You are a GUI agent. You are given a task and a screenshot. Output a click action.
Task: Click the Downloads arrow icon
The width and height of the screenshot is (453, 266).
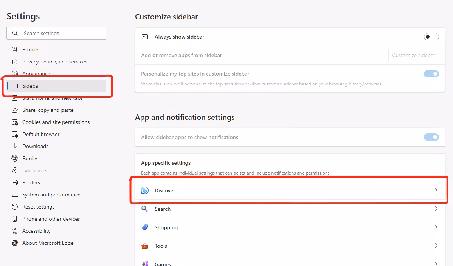(15, 147)
